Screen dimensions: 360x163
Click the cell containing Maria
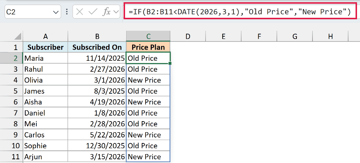click(x=45, y=58)
